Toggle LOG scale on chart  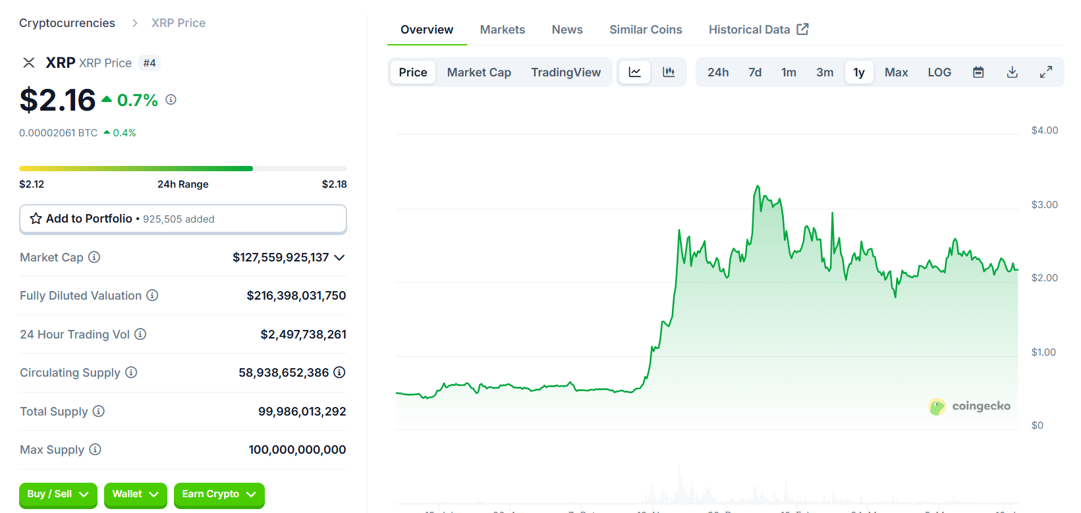(939, 72)
